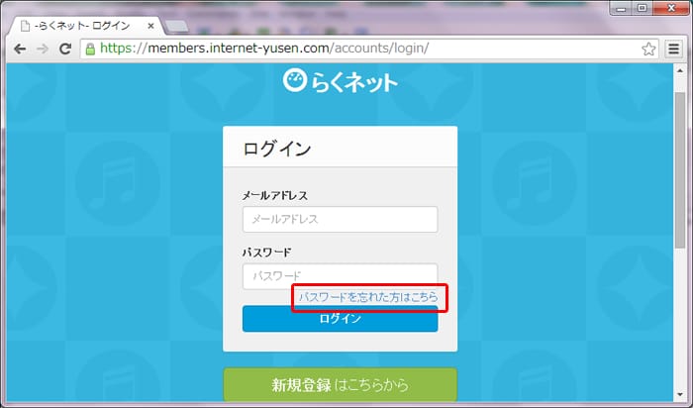This screenshot has width=693, height=408.
Task: Click the scrollbar down arrow
Action: click(680, 395)
